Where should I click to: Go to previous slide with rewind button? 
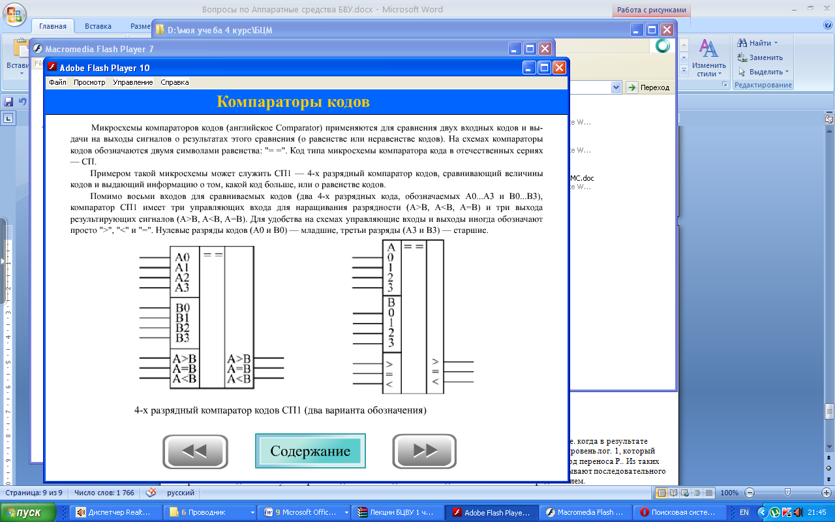[195, 452]
